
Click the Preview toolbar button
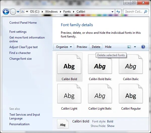[x=82, y=47]
